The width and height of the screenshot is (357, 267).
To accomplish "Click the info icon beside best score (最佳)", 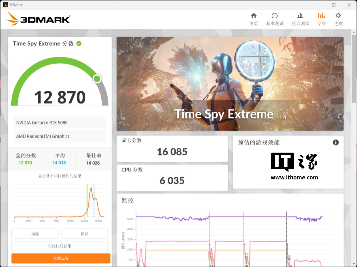I will pos(99,156).
